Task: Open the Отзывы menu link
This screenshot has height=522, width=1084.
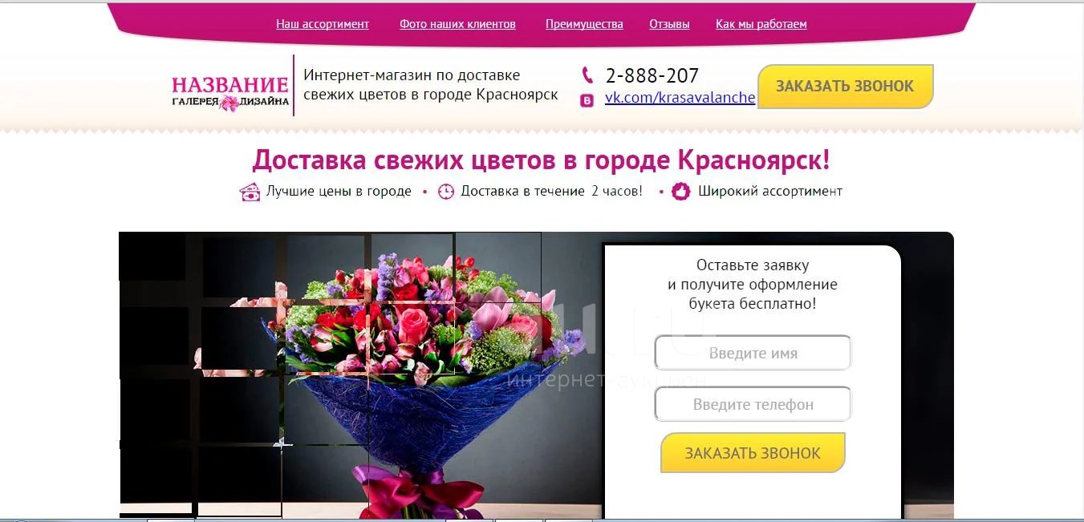Action: pyautogui.click(x=669, y=24)
